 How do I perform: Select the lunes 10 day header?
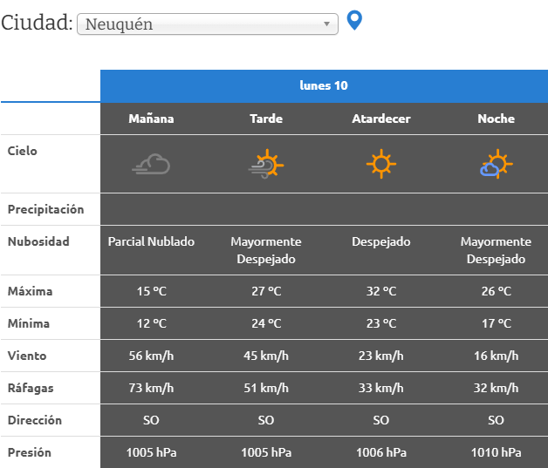coord(324,85)
